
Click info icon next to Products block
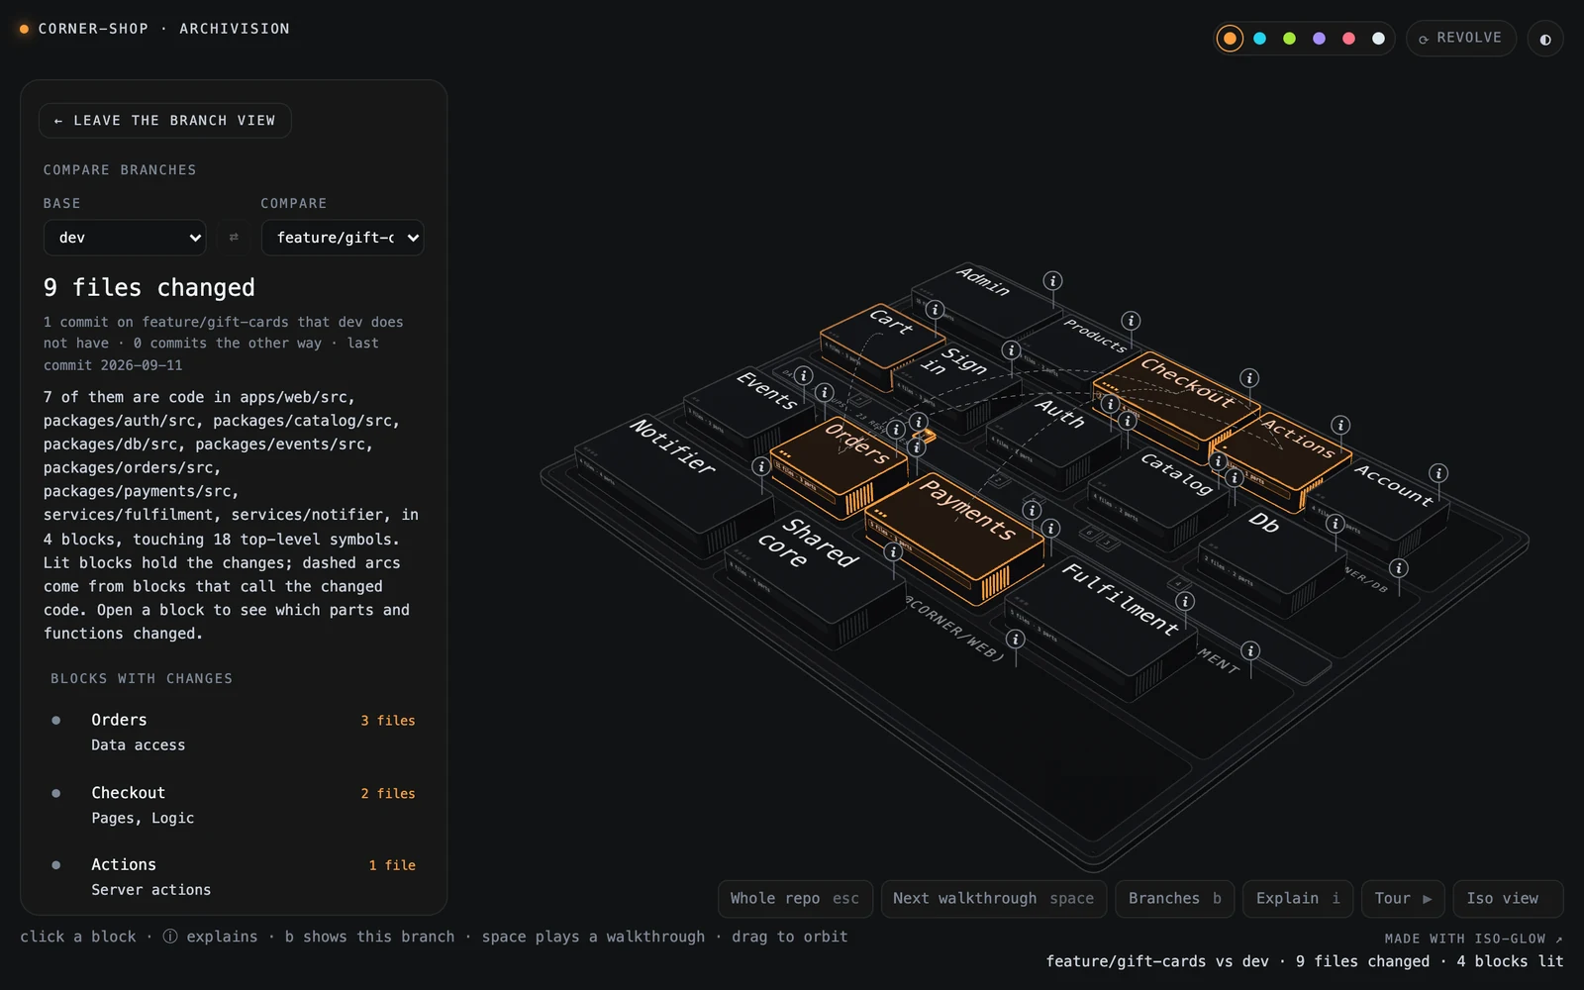click(x=1131, y=321)
